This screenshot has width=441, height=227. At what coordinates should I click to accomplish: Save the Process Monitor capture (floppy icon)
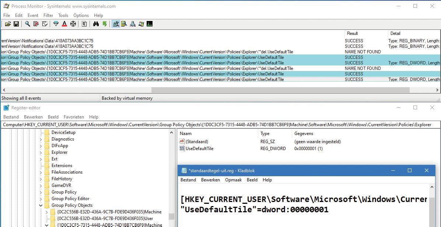[x=16, y=24]
